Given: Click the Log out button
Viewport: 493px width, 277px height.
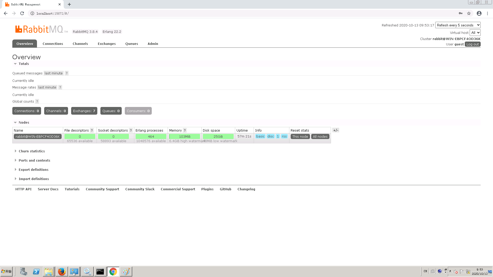Looking at the screenshot, I should (x=472, y=44).
